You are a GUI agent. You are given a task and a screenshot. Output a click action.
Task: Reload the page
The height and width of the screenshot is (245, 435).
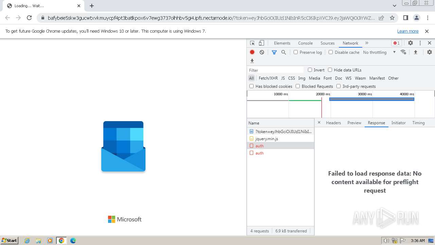(29, 18)
